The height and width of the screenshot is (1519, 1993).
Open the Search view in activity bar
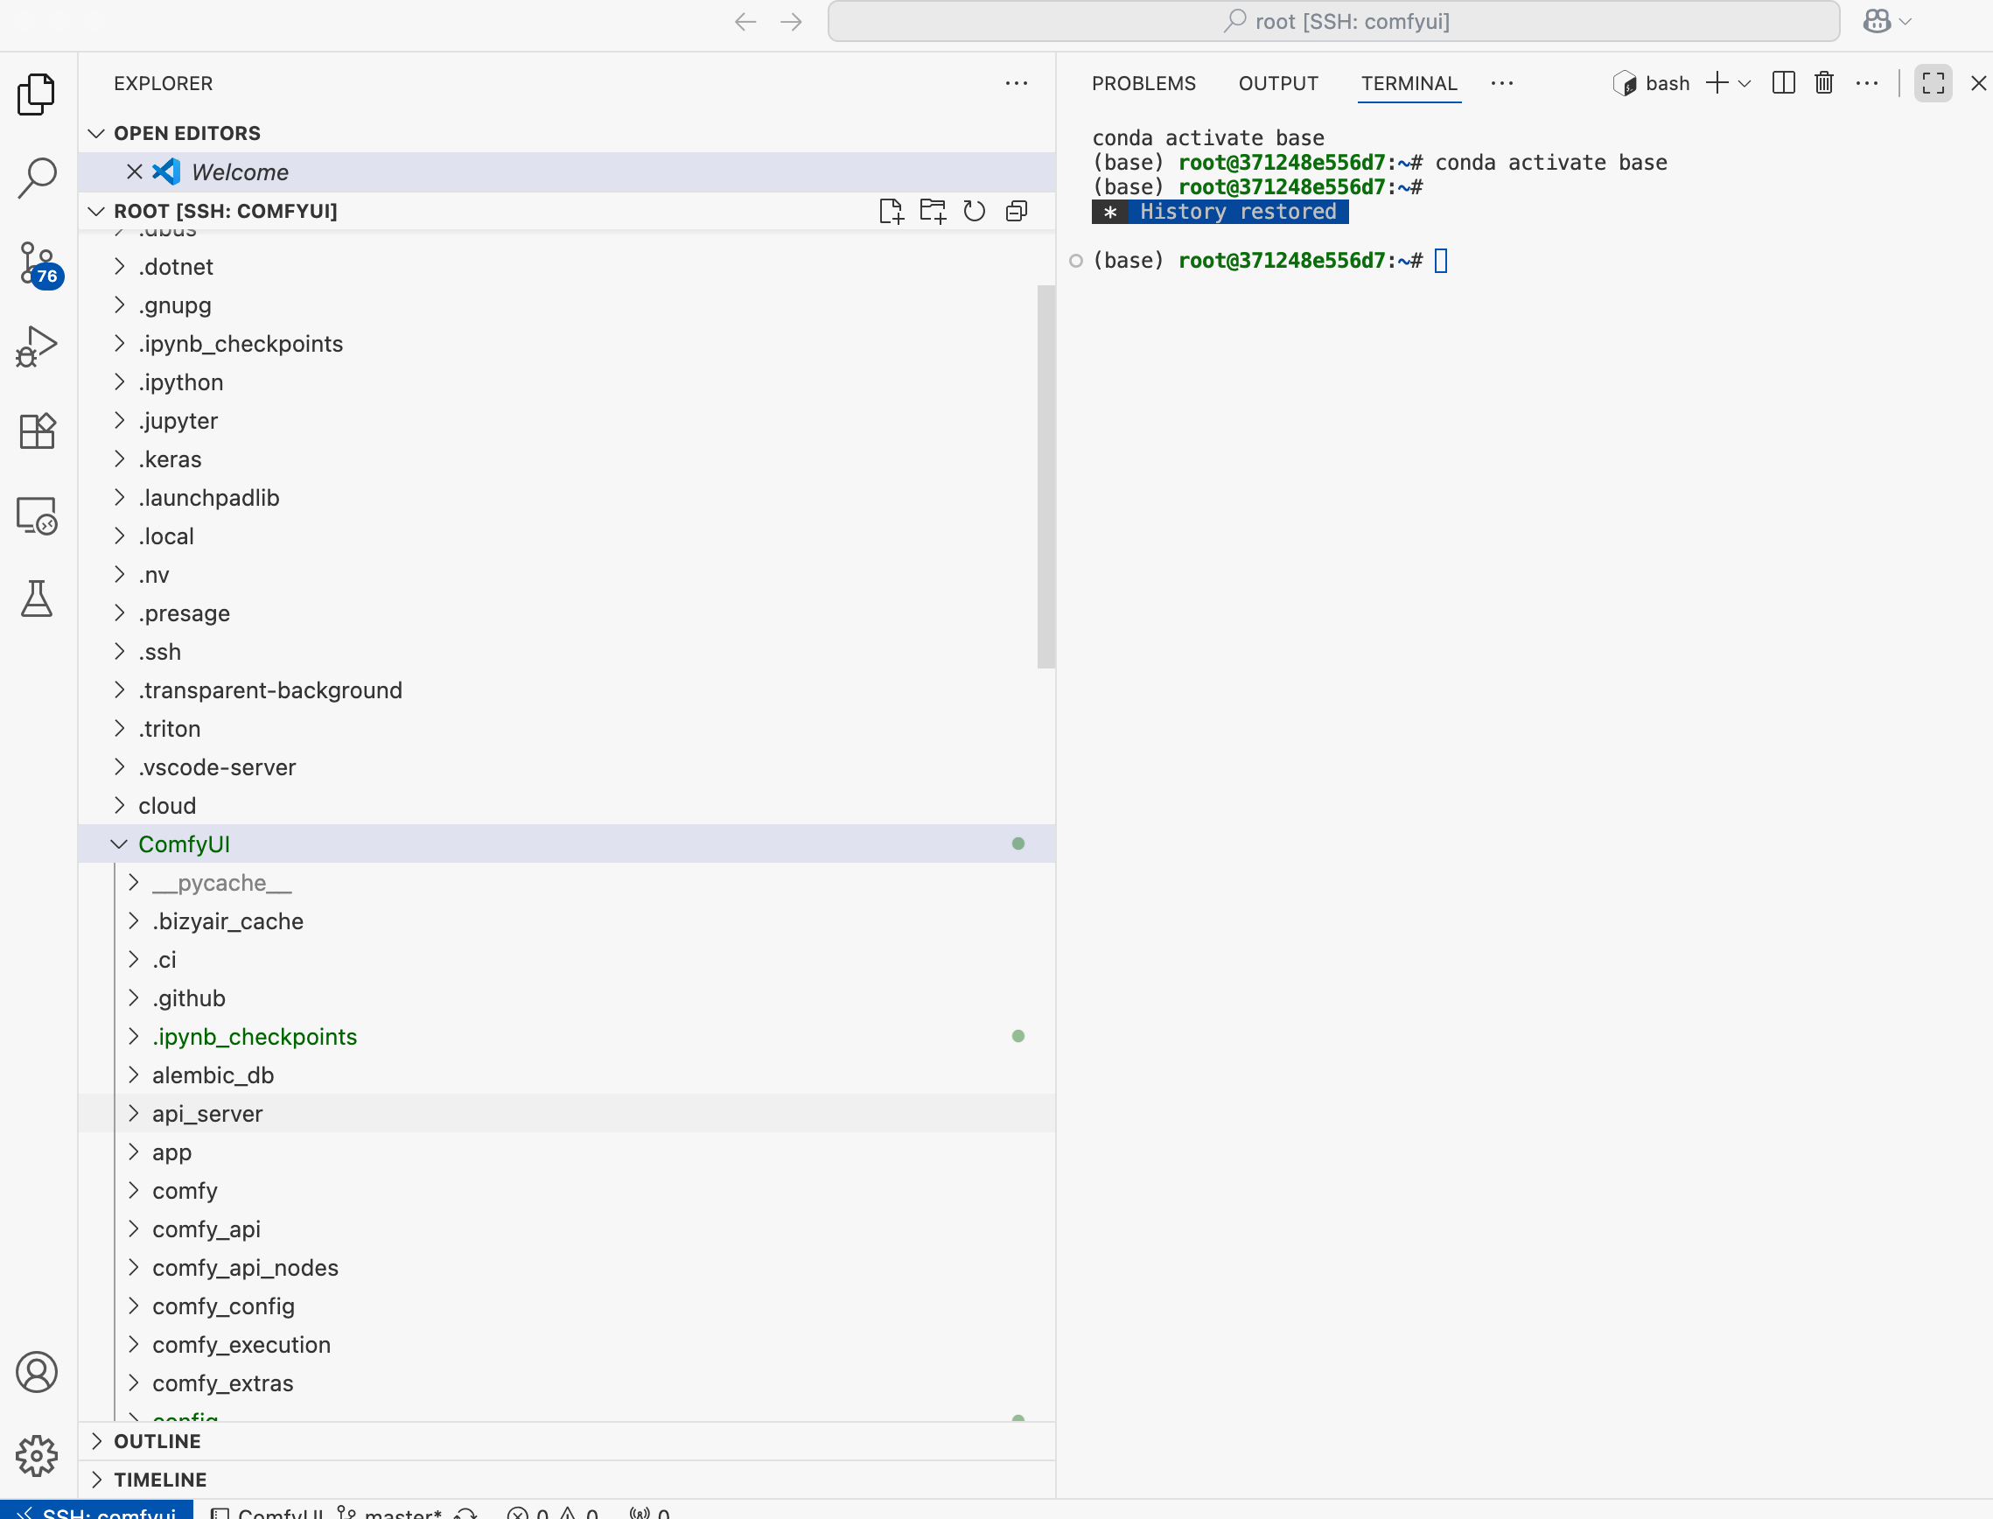coord(37,178)
